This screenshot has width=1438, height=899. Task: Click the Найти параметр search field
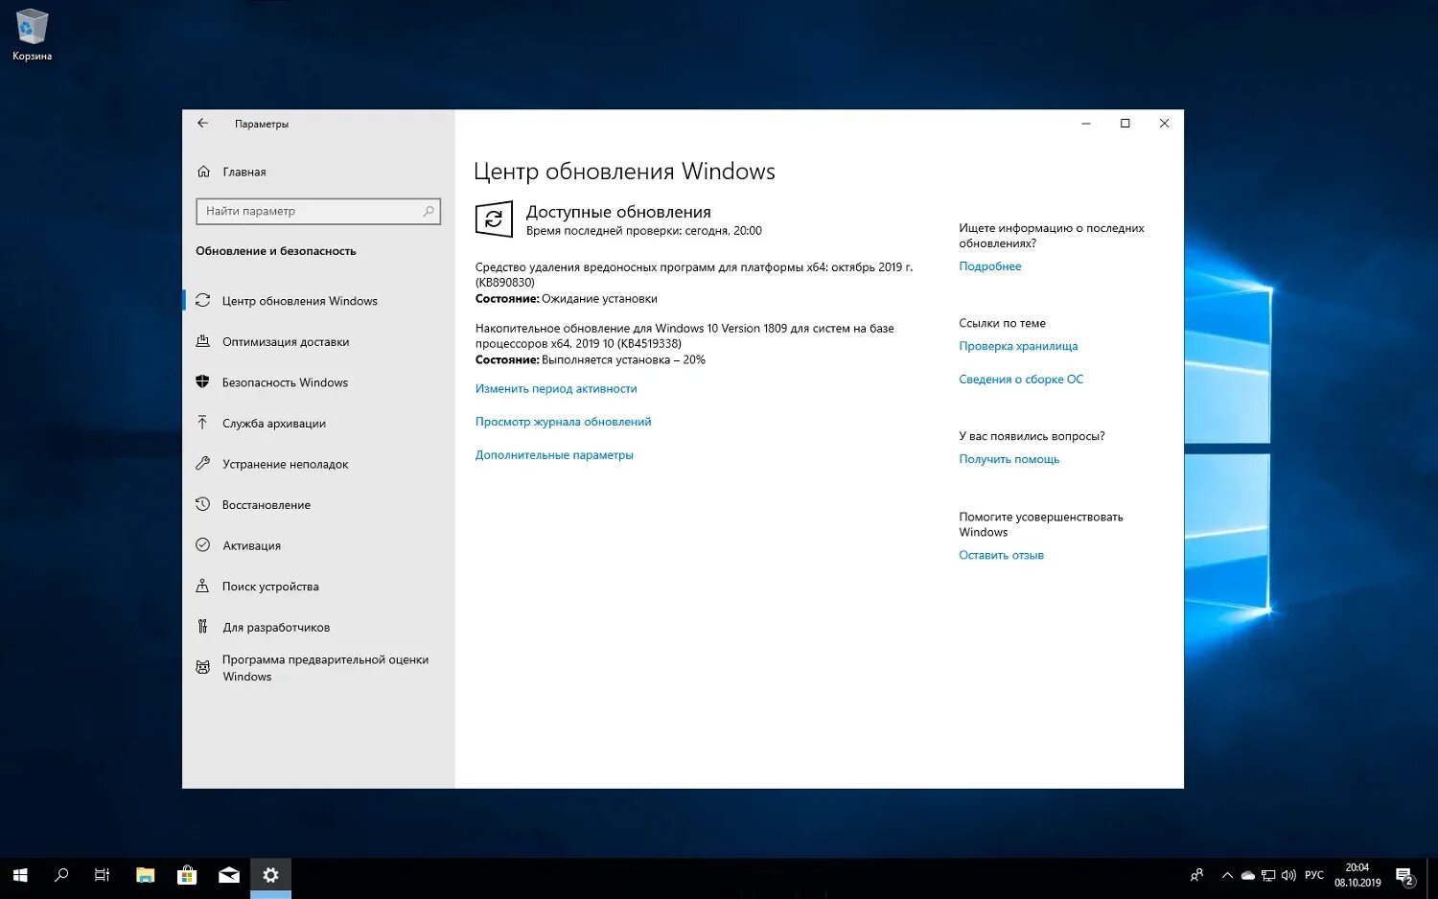[318, 211]
